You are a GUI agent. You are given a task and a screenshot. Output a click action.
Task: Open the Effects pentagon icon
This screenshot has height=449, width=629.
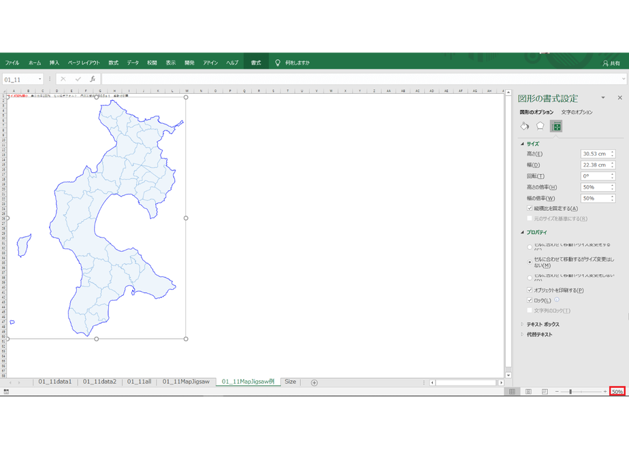[x=541, y=127]
